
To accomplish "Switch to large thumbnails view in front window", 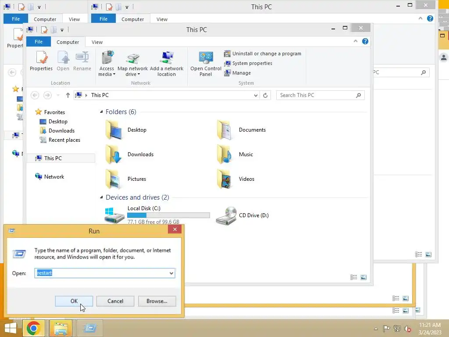I will coord(363,277).
